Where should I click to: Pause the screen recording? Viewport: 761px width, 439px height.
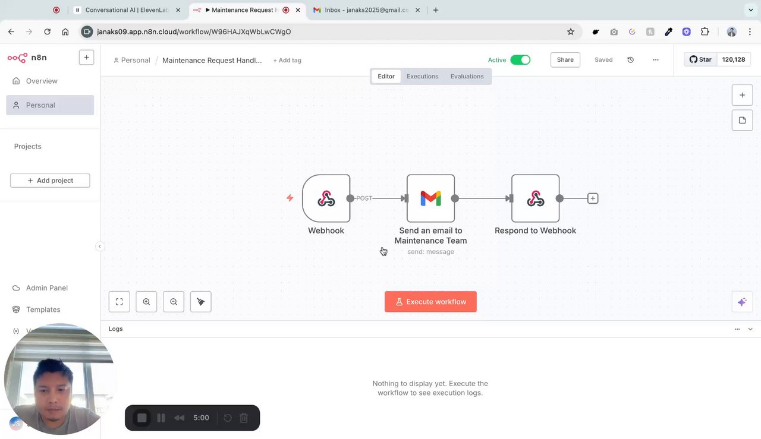pyautogui.click(x=161, y=418)
